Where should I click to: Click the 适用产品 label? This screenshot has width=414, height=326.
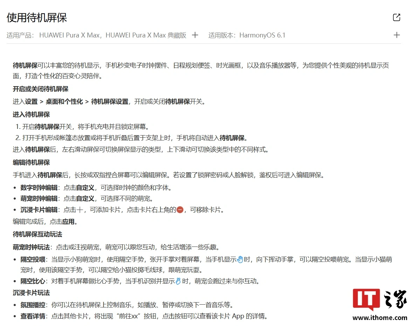(x=20, y=35)
